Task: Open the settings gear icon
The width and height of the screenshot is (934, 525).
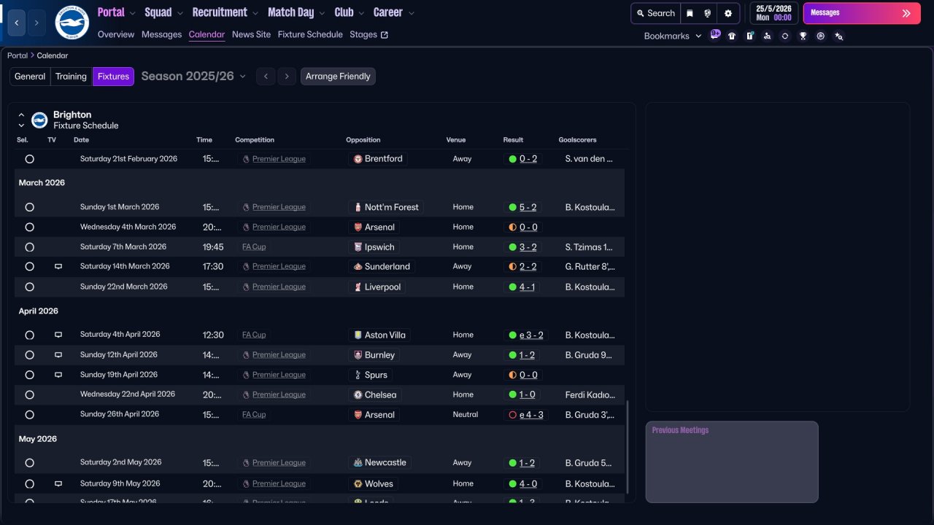Action: click(728, 13)
